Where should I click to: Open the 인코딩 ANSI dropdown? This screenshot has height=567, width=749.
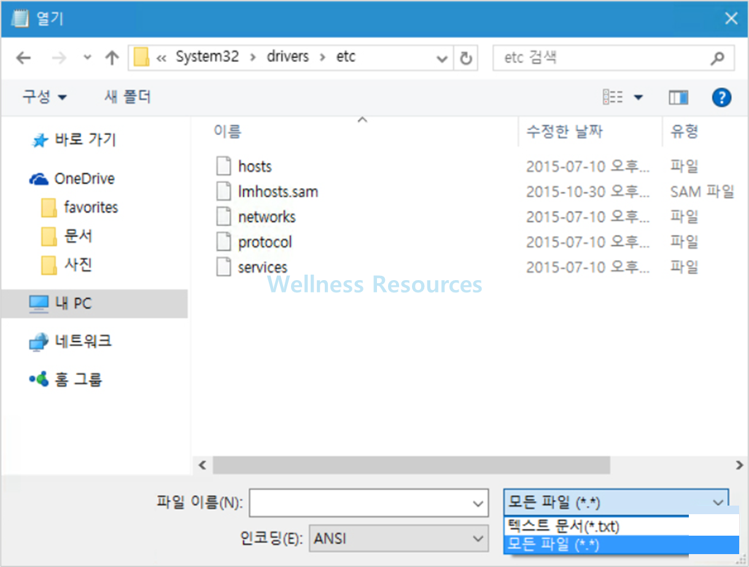[x=398, y=539]
